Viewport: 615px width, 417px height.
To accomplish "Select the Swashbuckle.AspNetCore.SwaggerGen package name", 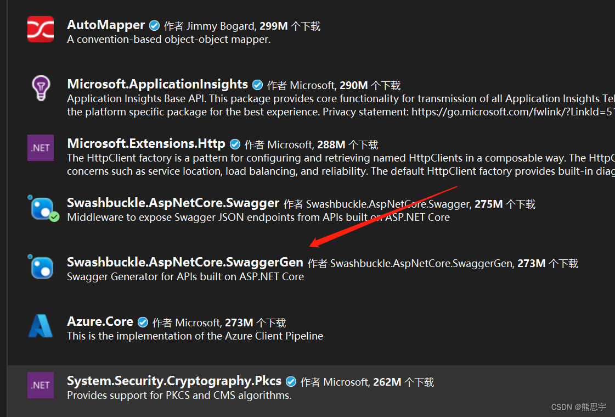I will point(185,262).
